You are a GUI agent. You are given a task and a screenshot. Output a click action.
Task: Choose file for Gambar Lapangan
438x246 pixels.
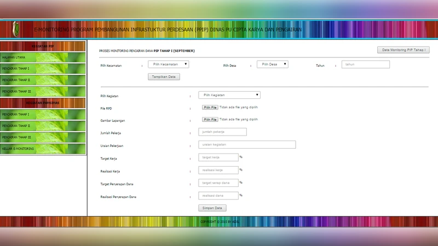click(210, 119)
